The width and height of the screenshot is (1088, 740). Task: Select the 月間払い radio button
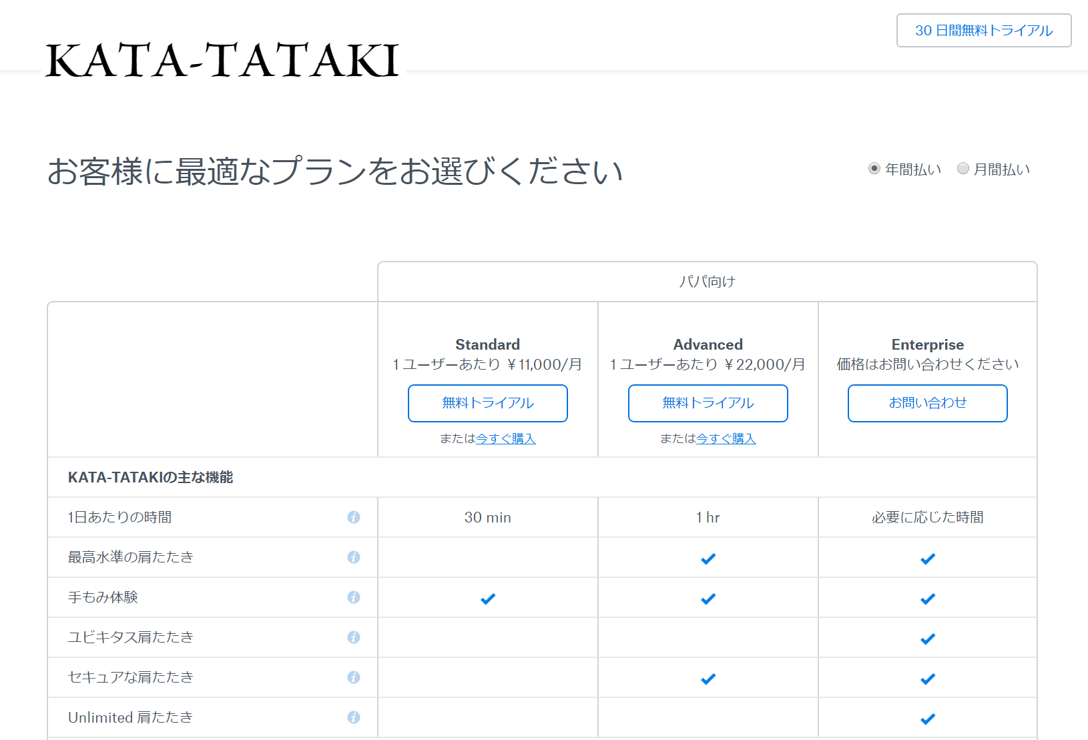963,169
